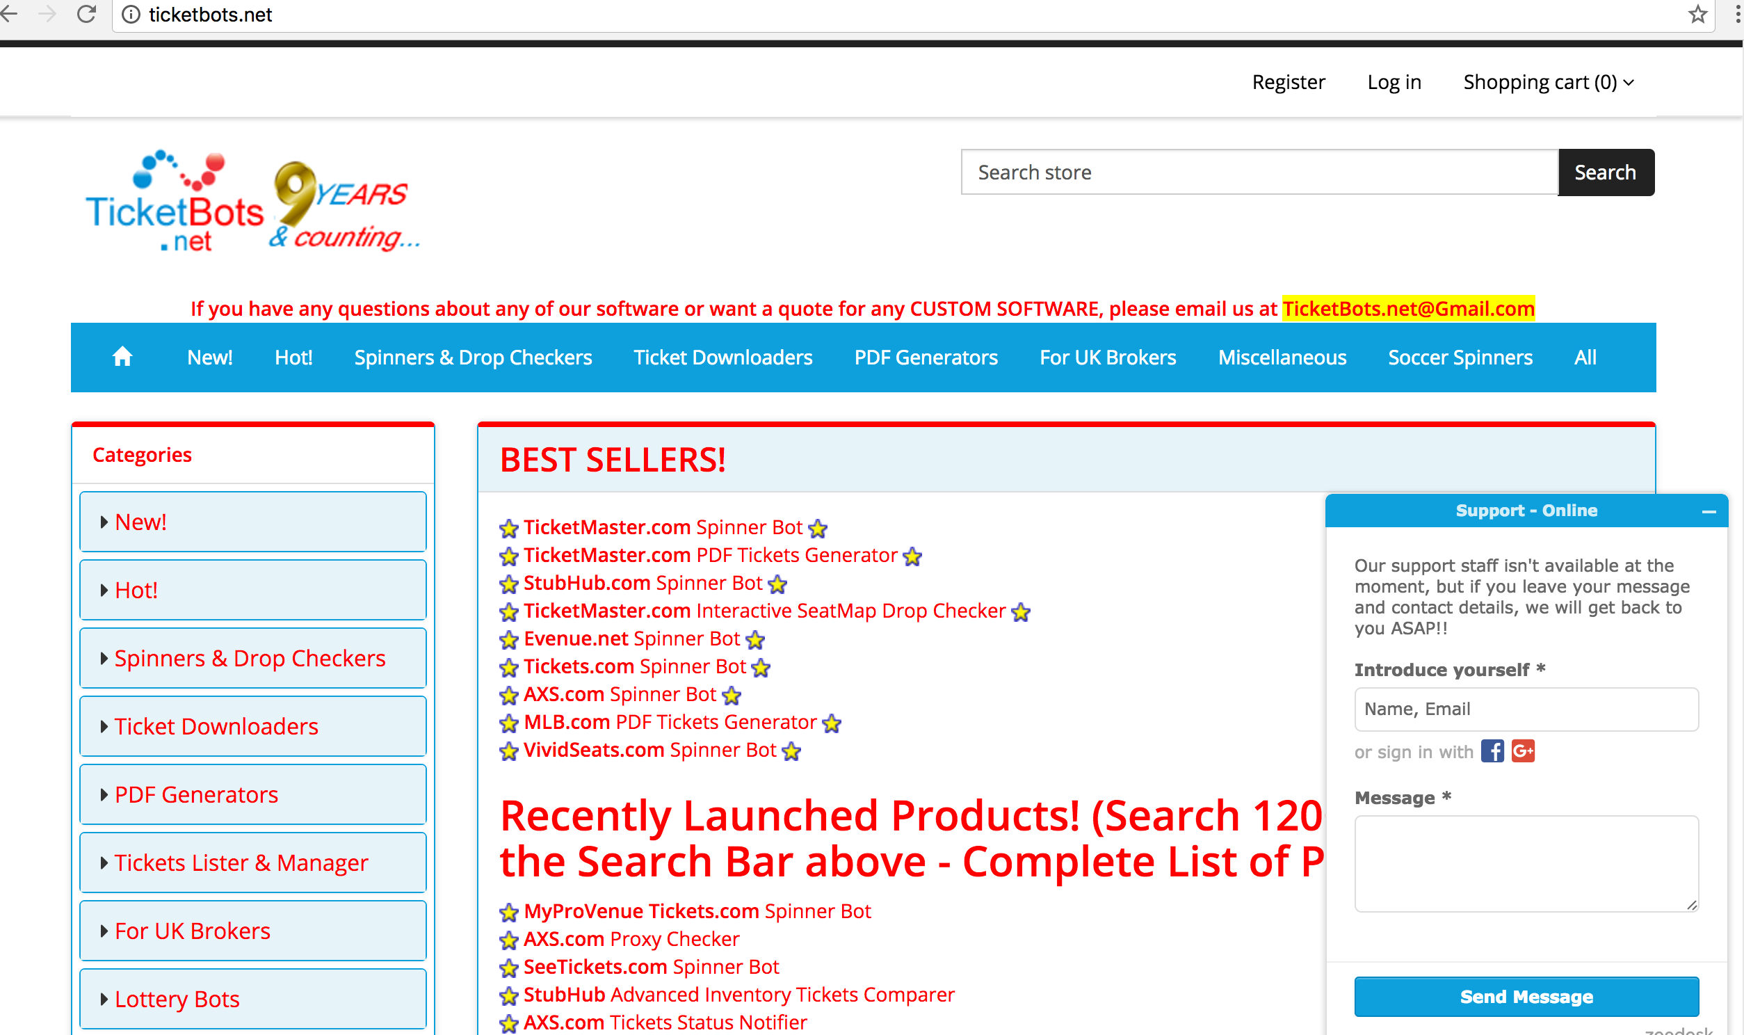
Task: Open AXS.com Proxy Checker link
Action: [631, 939]
